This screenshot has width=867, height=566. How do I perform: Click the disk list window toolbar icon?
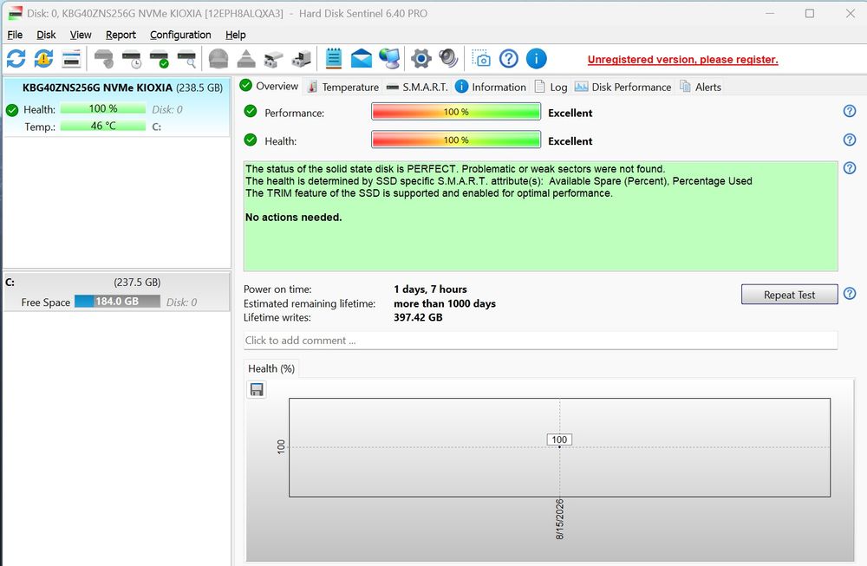pyautogui.click(x=71, y=59)
